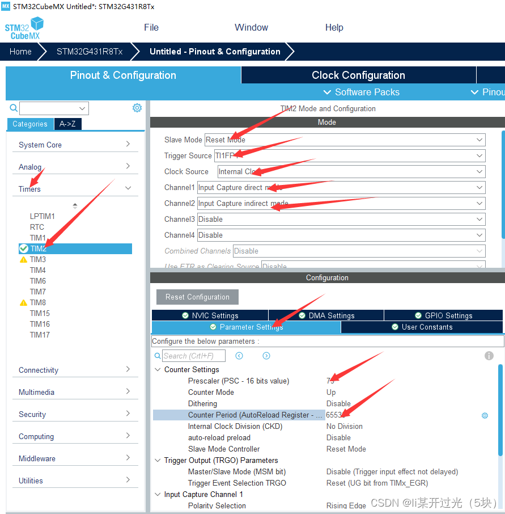The height and width of the screenshot is (514, 505).
Task: Open the User Constants tab
Action: coord(422,327)
